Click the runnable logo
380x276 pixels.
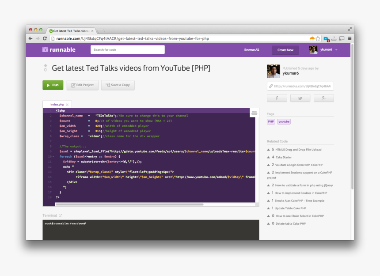[59, 49]
